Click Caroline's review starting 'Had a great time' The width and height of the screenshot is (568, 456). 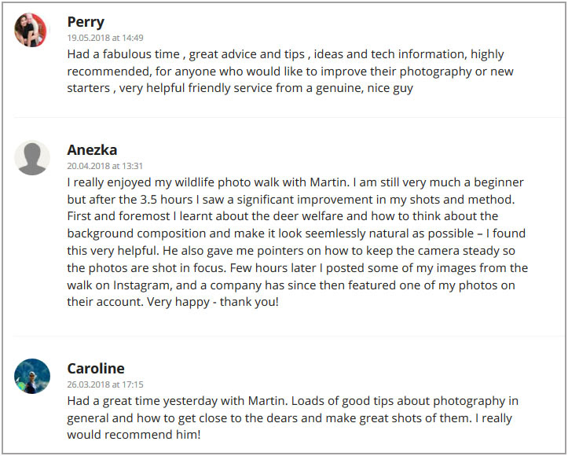coord(293,417)
